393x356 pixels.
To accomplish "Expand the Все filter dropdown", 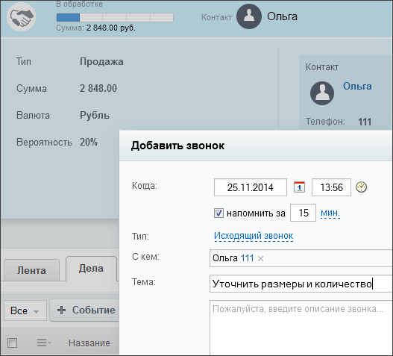I will point(25,310).
